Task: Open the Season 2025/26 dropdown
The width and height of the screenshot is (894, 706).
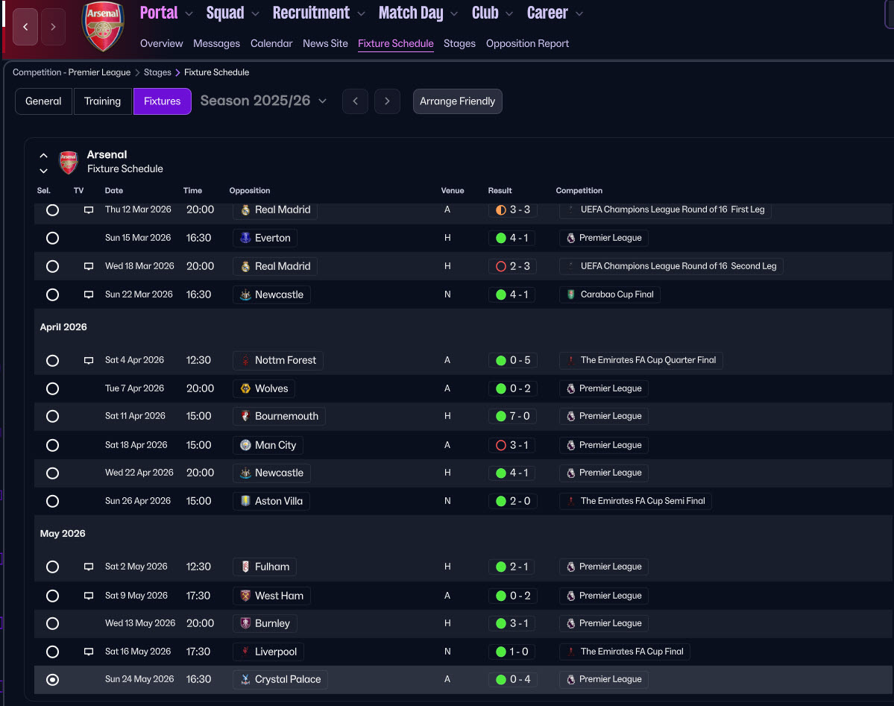Action: (x=263, y=101)
